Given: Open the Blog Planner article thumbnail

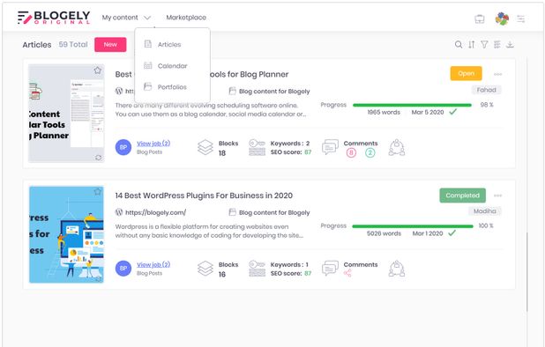Looking at the screenshot, I should point(66,113).
